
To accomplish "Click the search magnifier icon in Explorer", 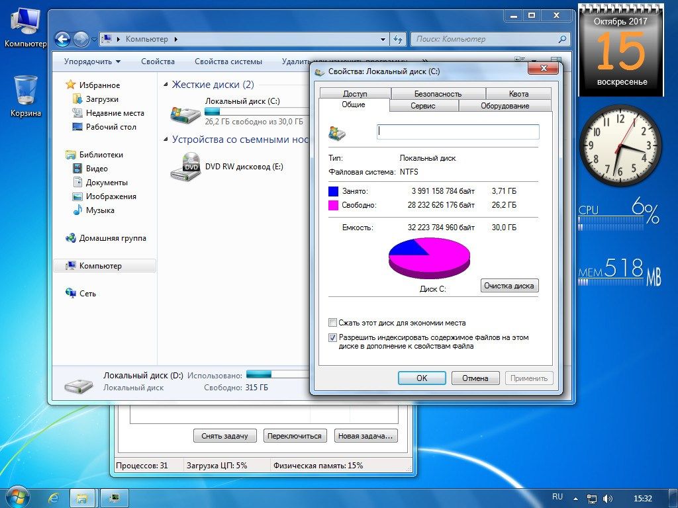I will 562,39.
